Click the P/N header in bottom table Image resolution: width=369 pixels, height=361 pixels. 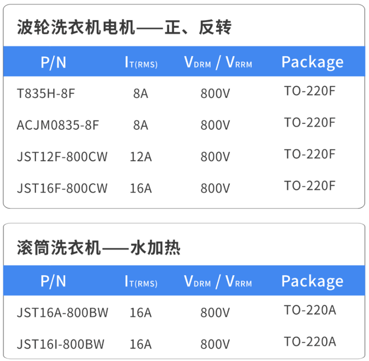(x=53, y=282)
